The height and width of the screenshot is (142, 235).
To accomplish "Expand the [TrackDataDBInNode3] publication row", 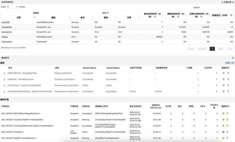I will 4,92.
